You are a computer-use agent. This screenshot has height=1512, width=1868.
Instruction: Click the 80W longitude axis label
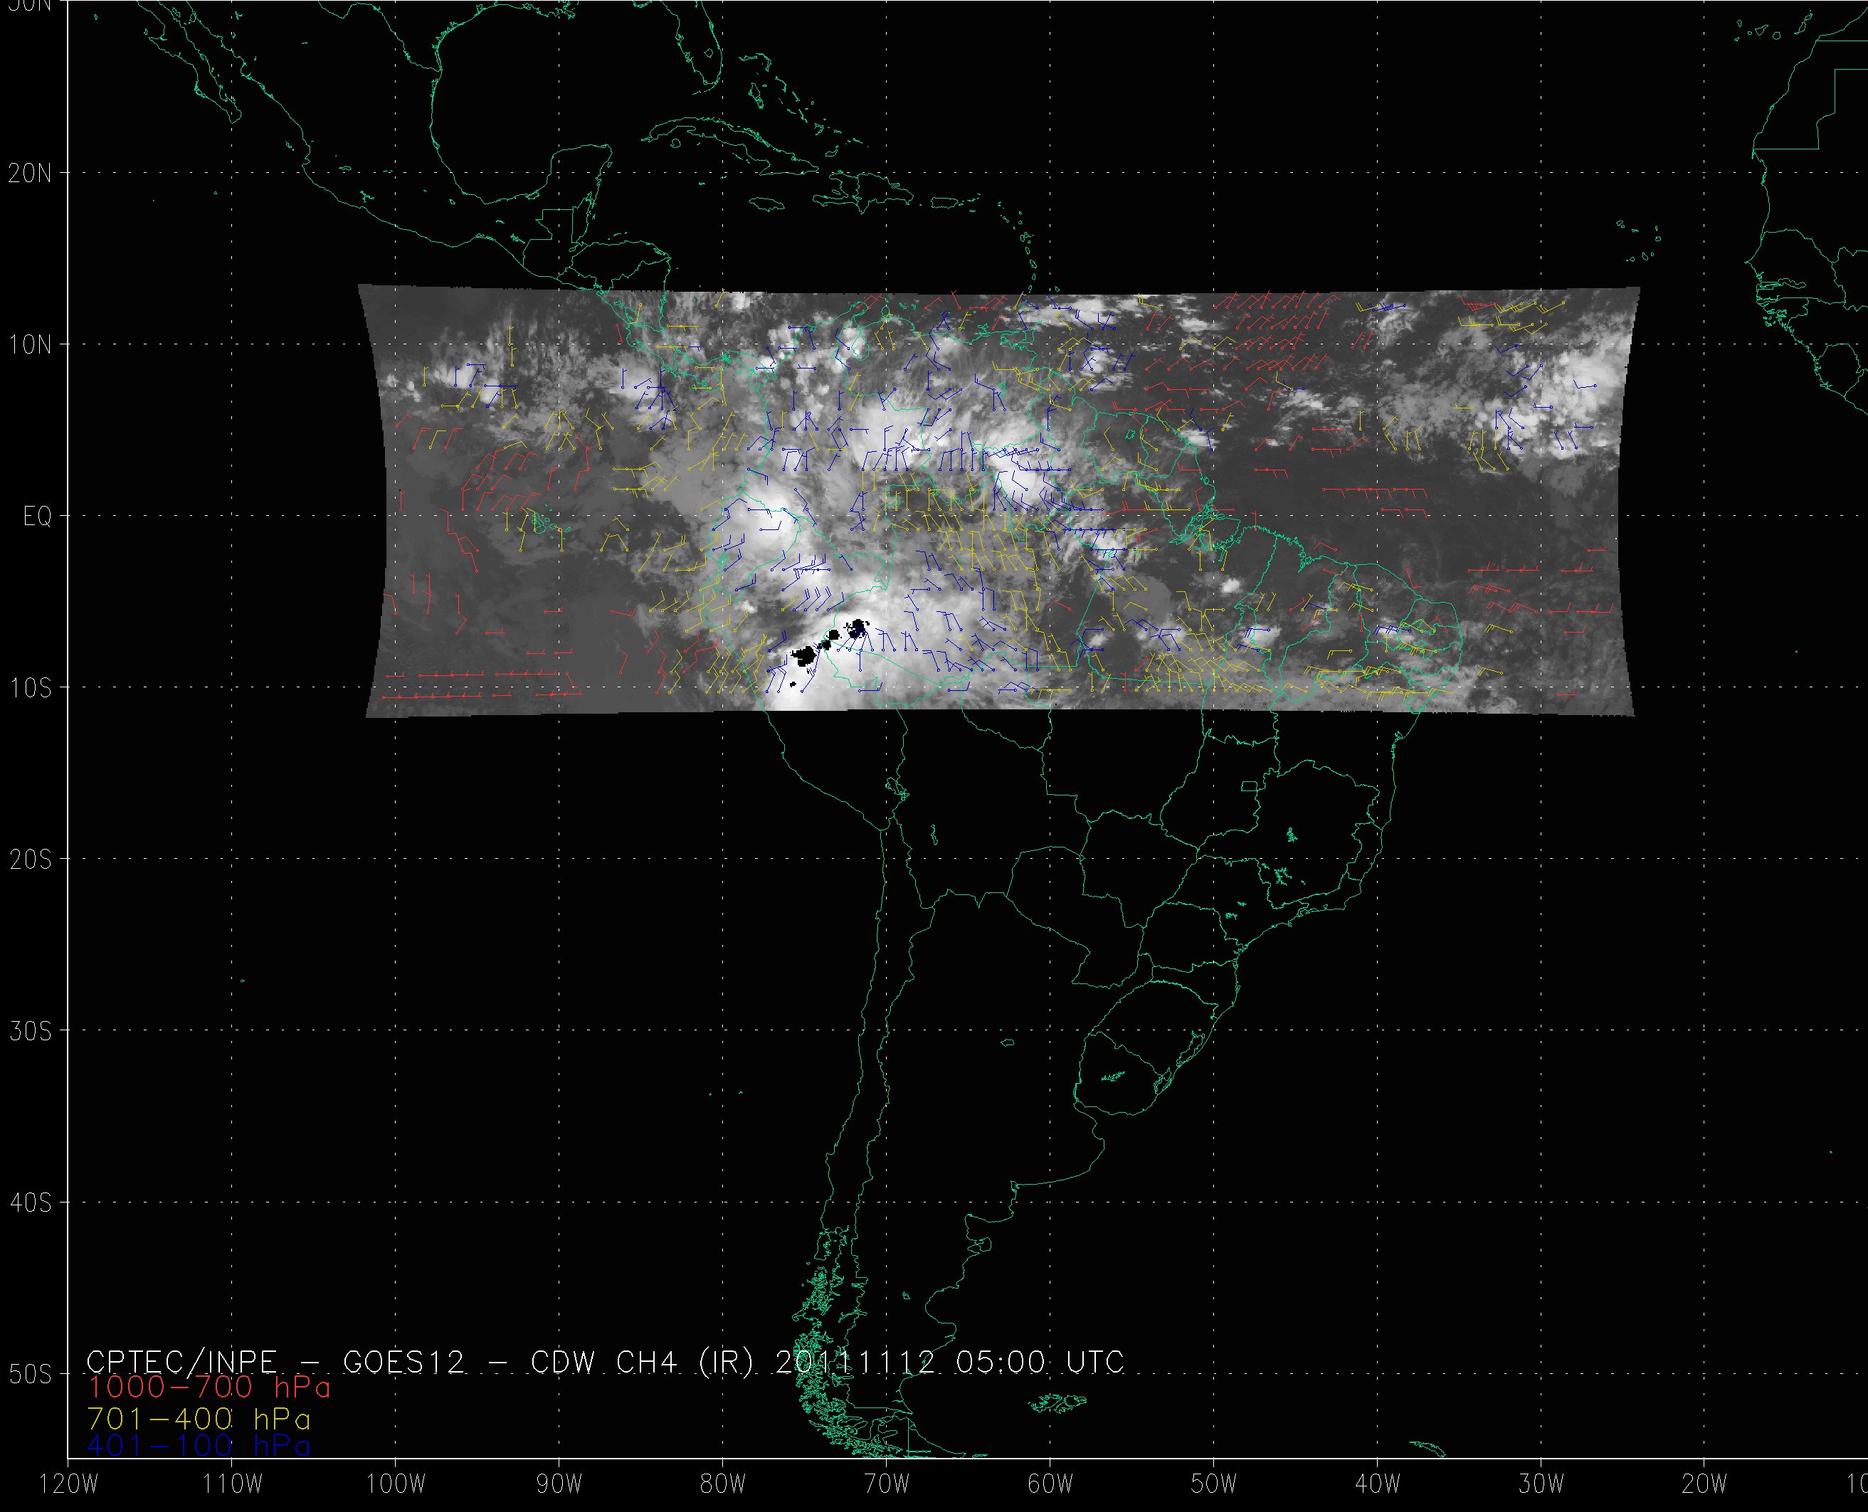722,1485
